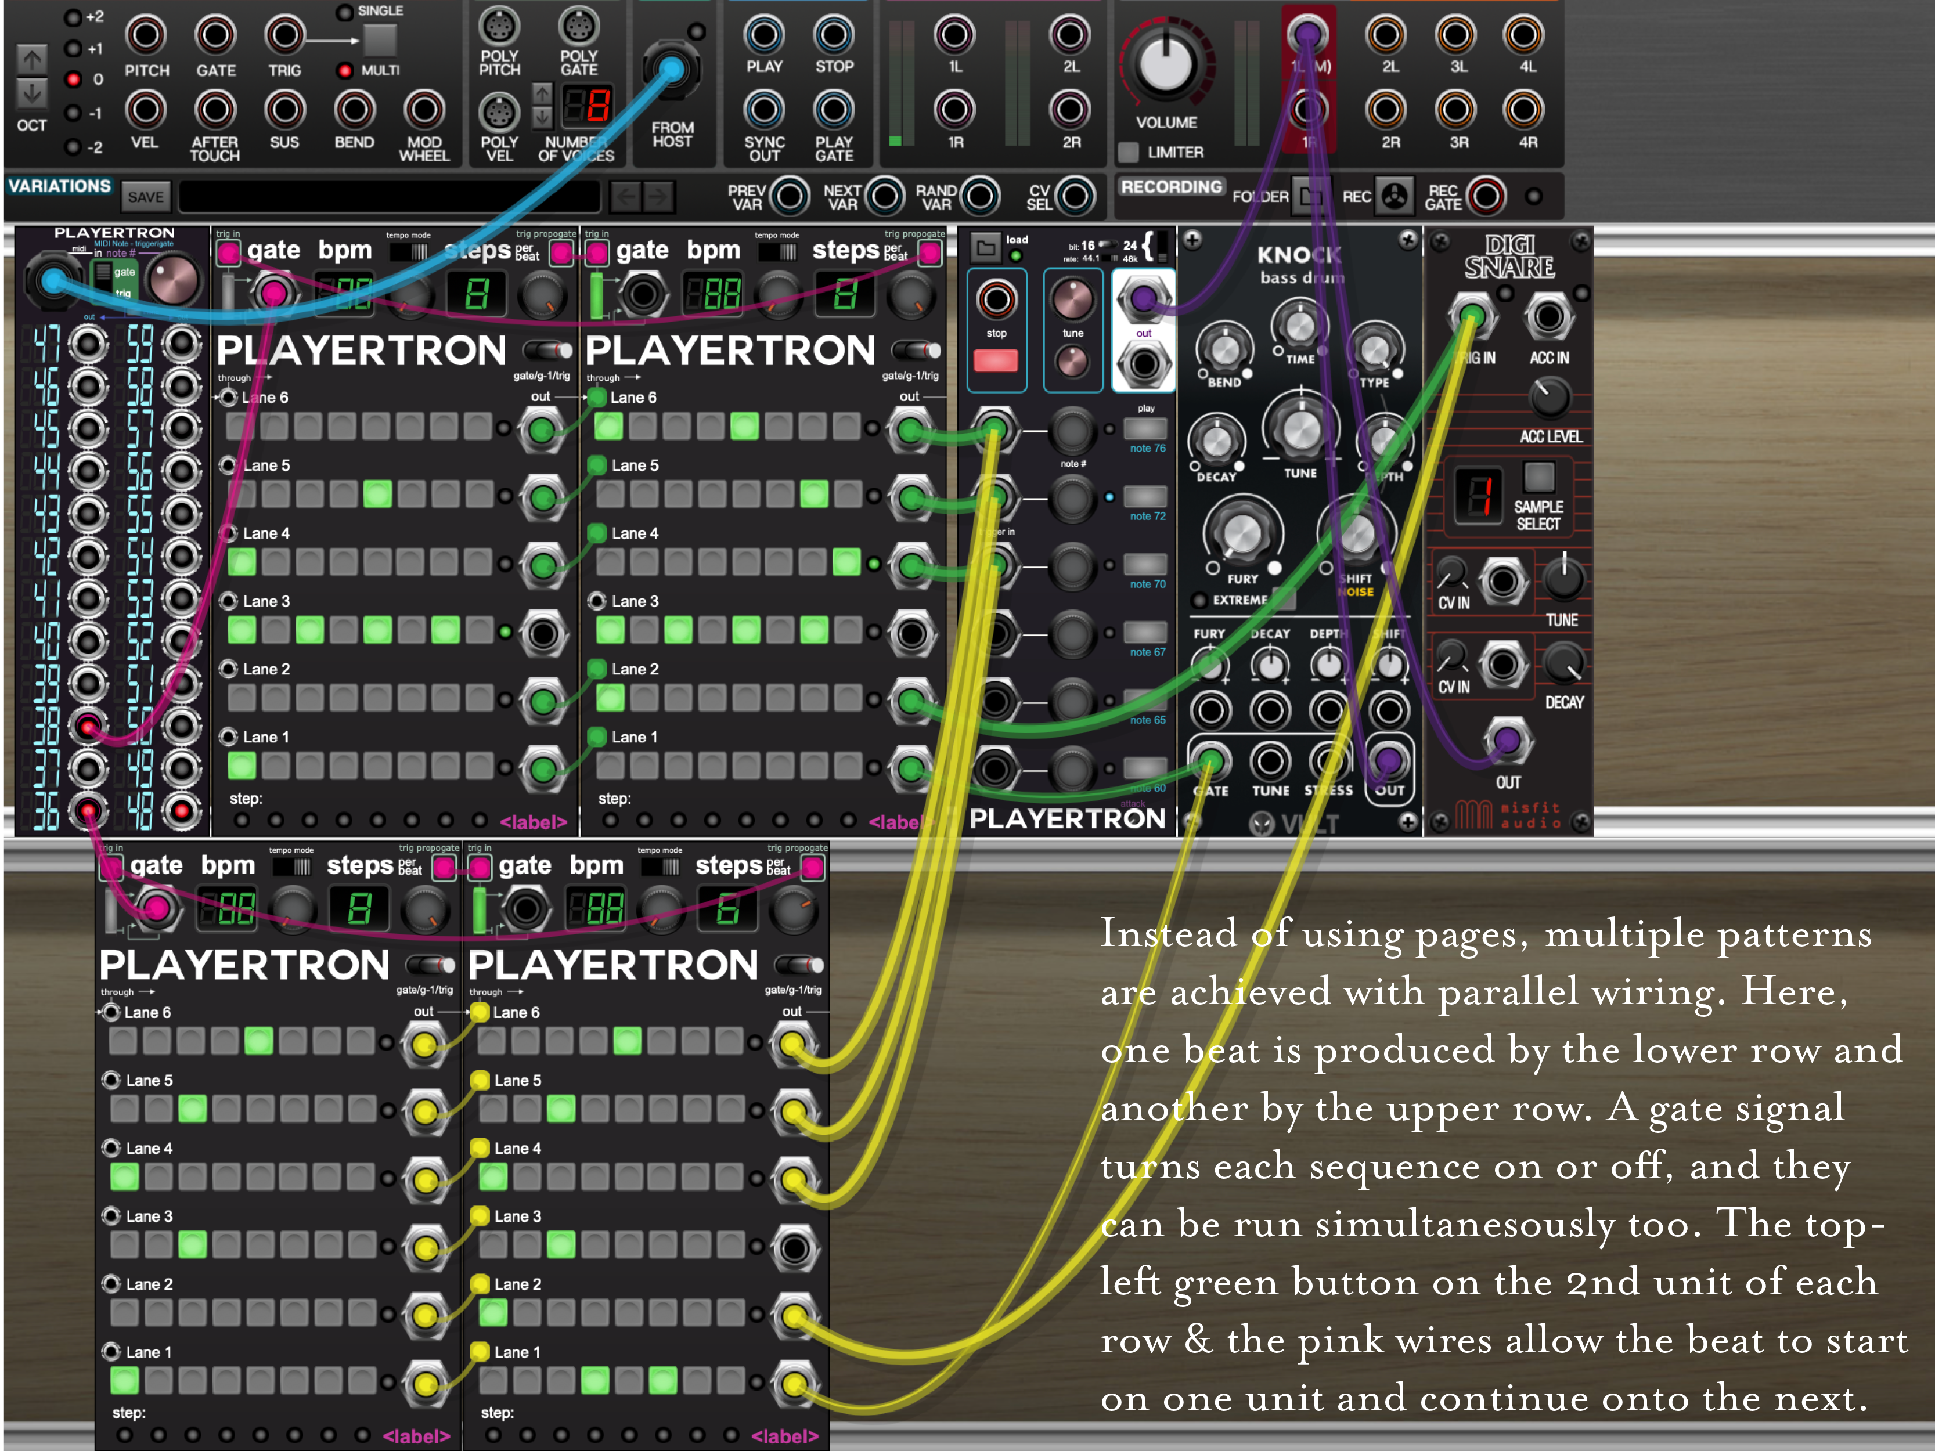Click the play button for note 76
This screenshot has height=1451, width=1935.
pos(1145,428)
